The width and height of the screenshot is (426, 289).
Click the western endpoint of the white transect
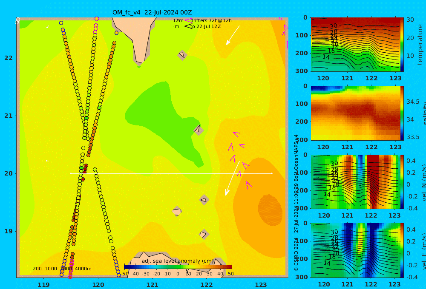(71, 173)
